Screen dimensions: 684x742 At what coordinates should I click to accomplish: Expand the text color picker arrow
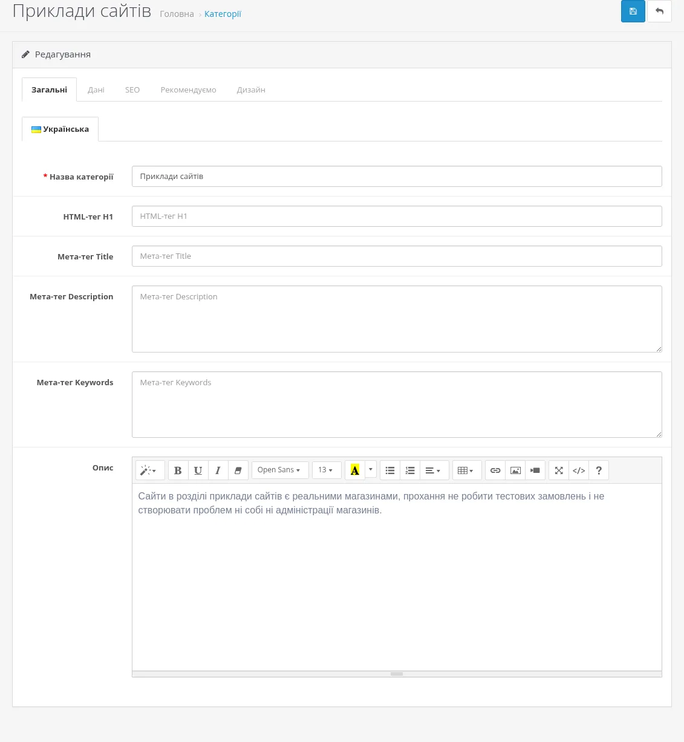click(371, 469)
